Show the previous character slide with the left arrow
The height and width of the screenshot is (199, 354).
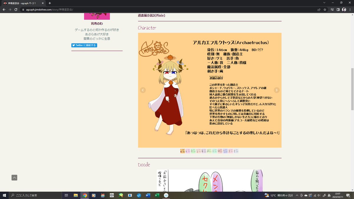(x=143, y=90)
